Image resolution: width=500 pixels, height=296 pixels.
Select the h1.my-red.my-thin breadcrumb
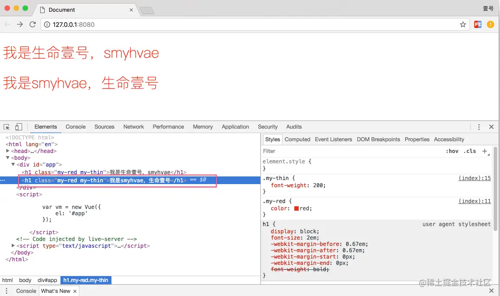(86, 280)
